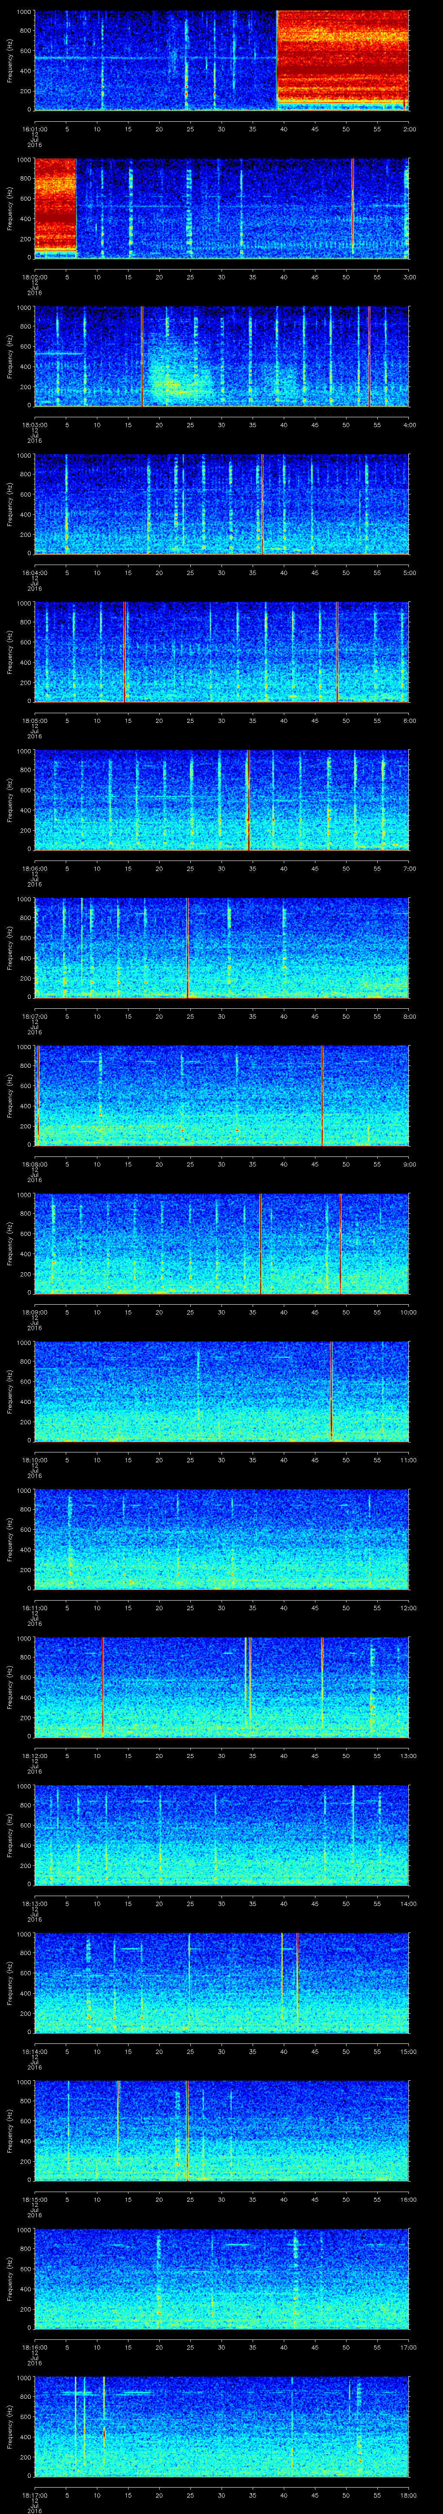Screen dimensions: 443x2514
Task: Select the spectrogram panel starting at 18:13:00
Action: (x=222, y=1835)
